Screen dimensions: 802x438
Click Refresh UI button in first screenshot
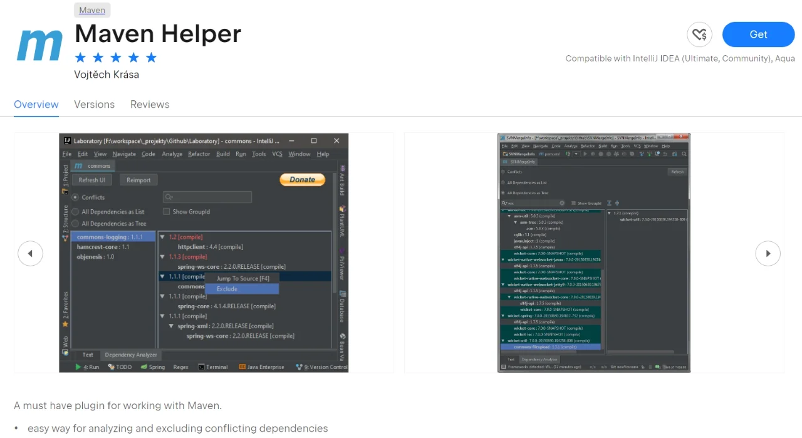[x=92, y=180]
